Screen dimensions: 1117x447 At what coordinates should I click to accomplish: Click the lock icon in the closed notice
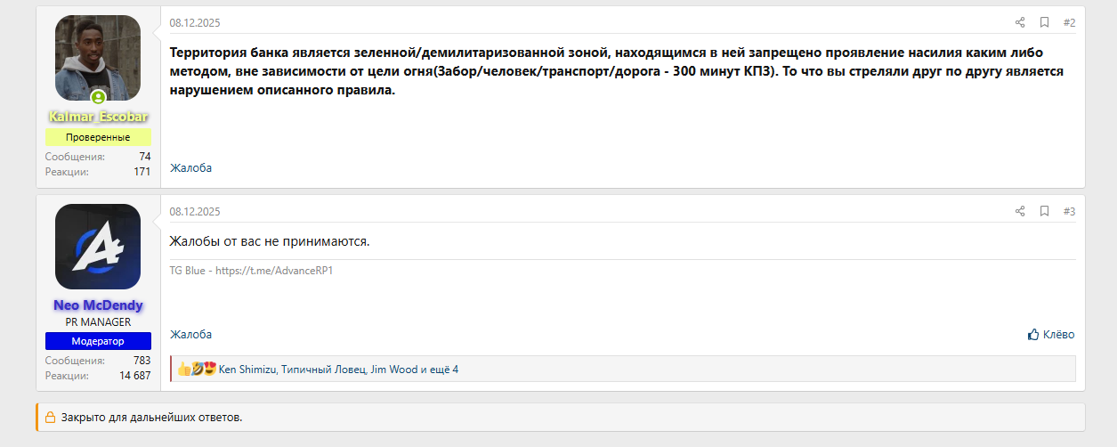coord(51,417)
